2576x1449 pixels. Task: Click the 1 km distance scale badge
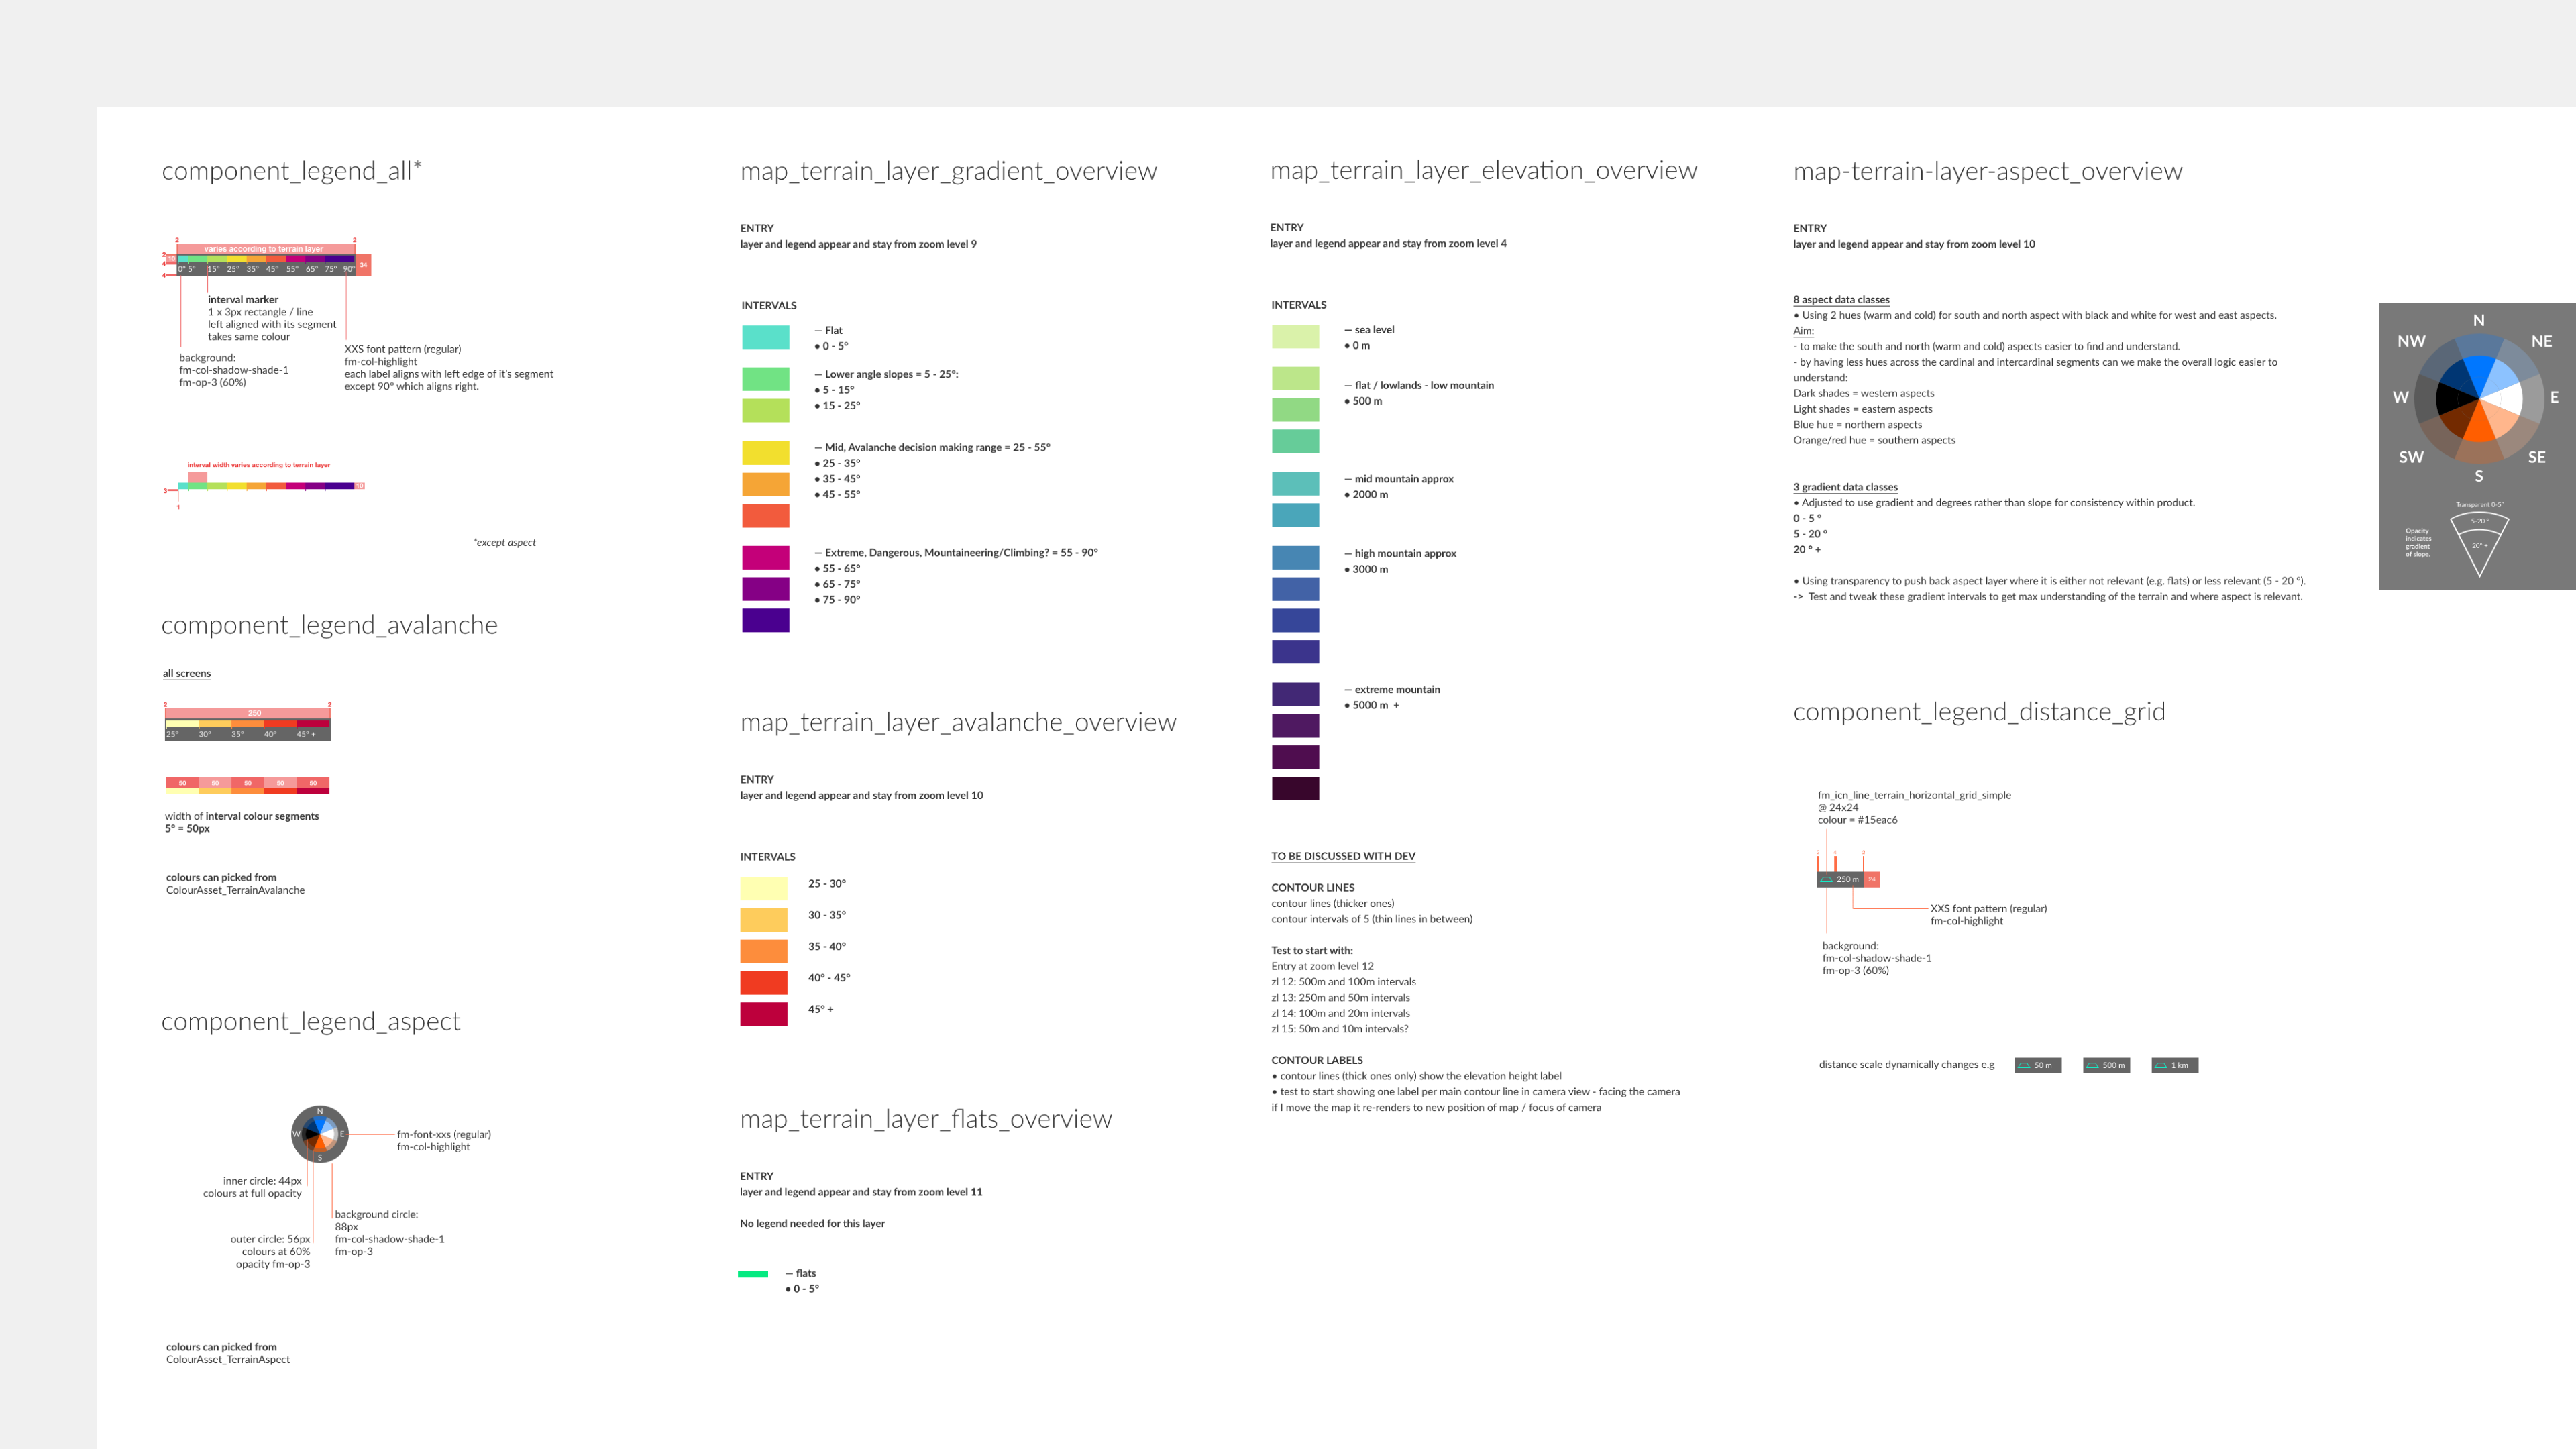2174,1065
